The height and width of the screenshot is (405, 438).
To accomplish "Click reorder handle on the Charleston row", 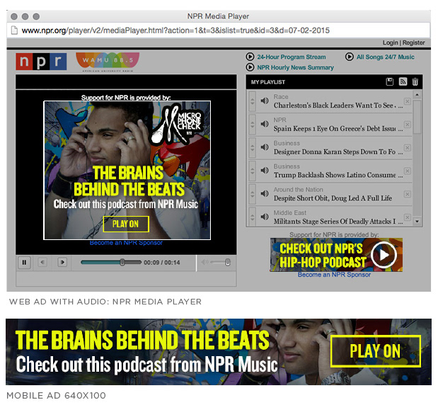I will (x=252, y=101).
